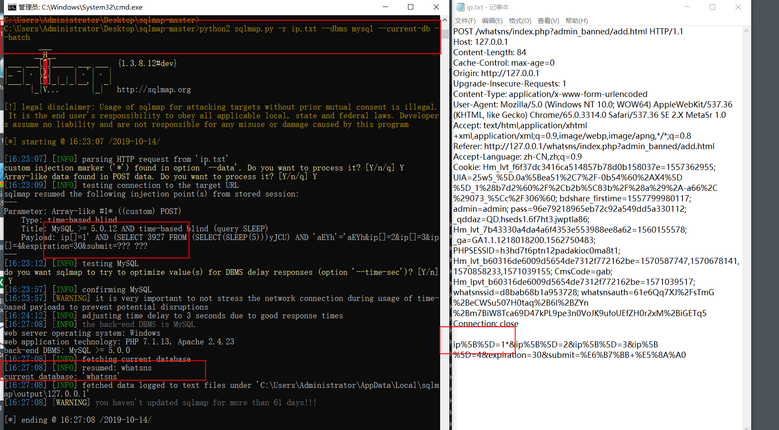Click the "current database: 'whatsns'" line
The image size is (779, 430).
tap(61, 377)
